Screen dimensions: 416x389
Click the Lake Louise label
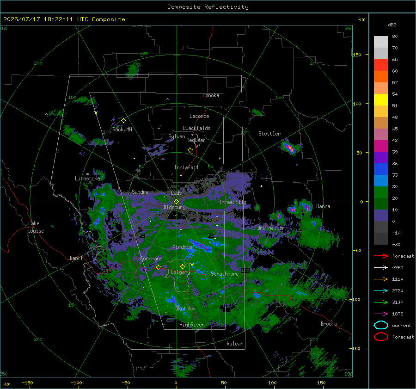point(36,227)
